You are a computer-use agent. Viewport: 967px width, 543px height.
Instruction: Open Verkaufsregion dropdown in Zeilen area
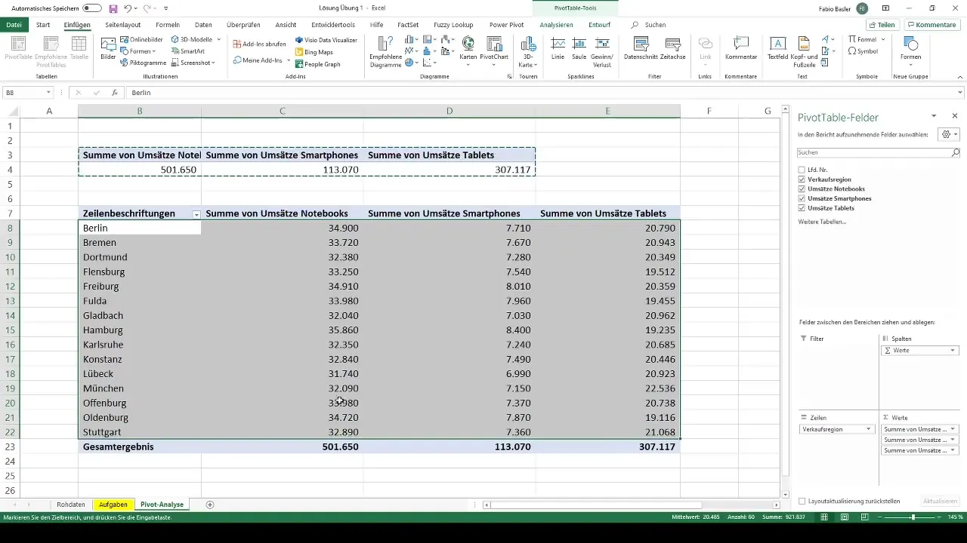pyautogui.click(x=869, y=429)
